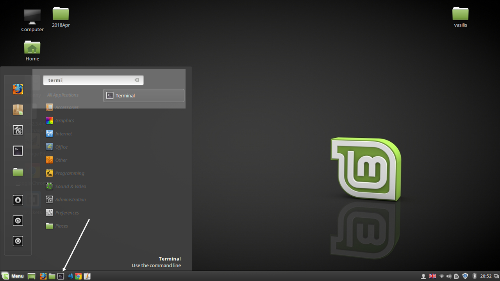Select the Administration category

click(66, 199)
